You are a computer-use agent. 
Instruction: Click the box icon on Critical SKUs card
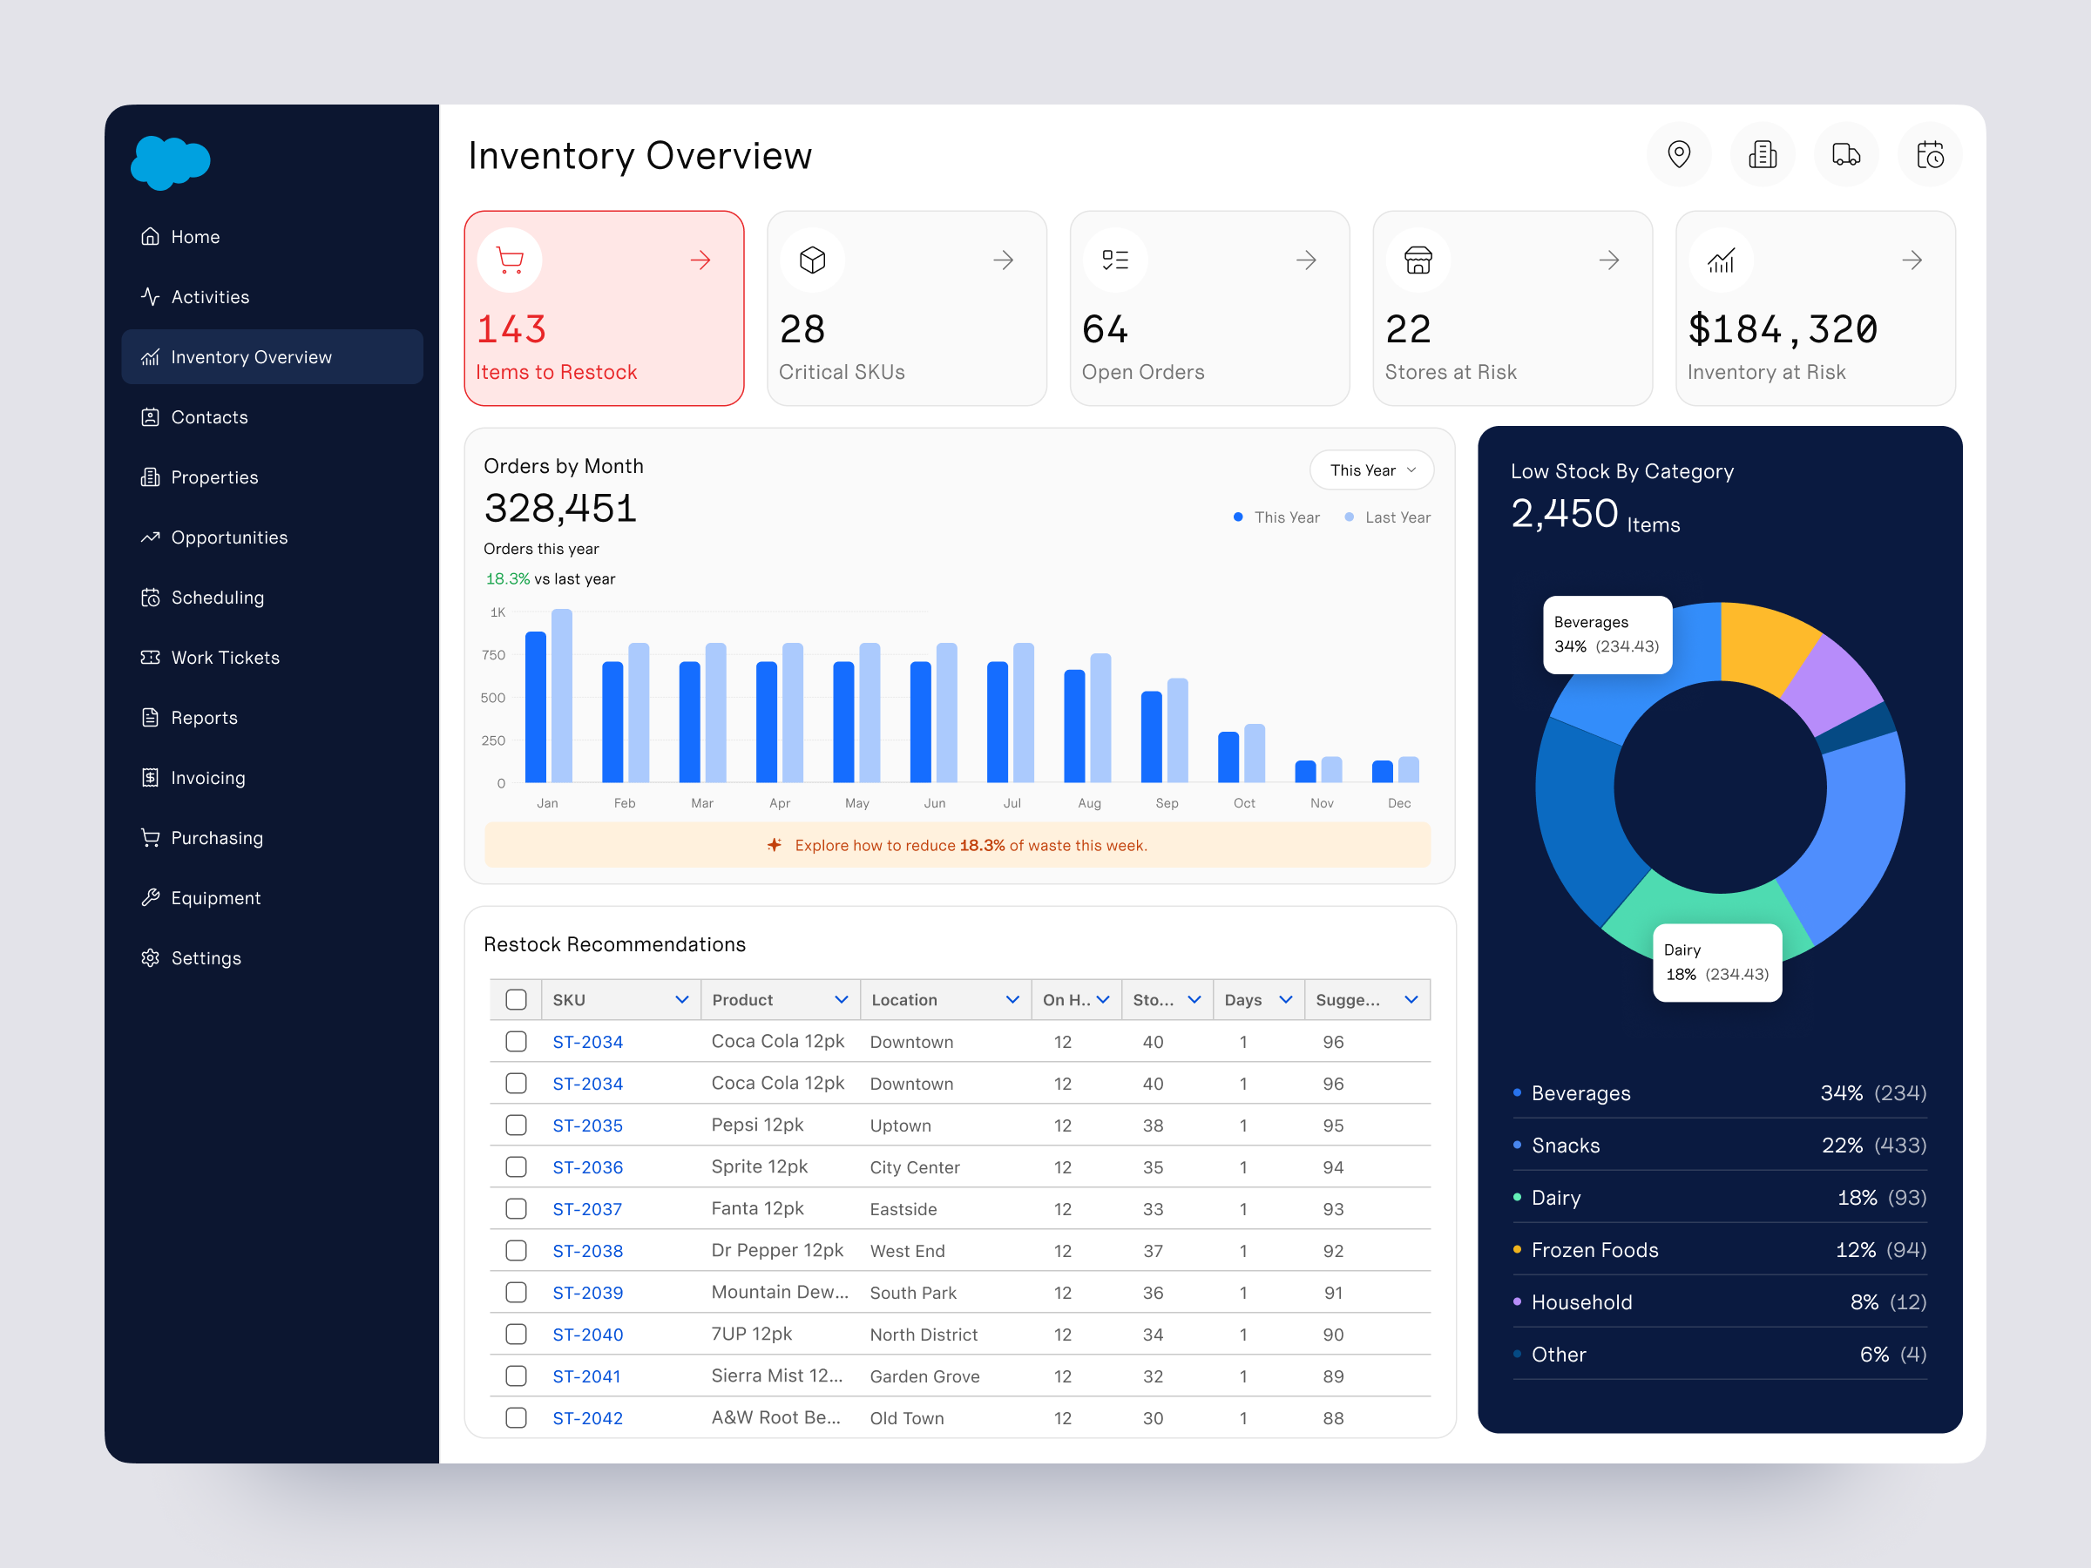[x=812, y=260]
